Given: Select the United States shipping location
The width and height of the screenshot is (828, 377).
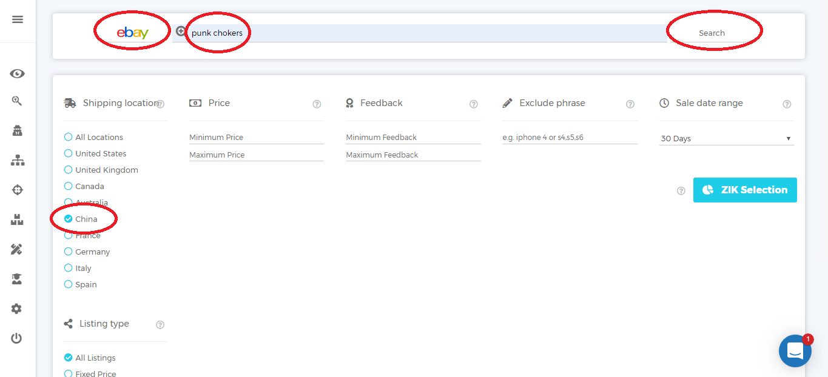Looking at the screenshot, I should pos(69,154).
